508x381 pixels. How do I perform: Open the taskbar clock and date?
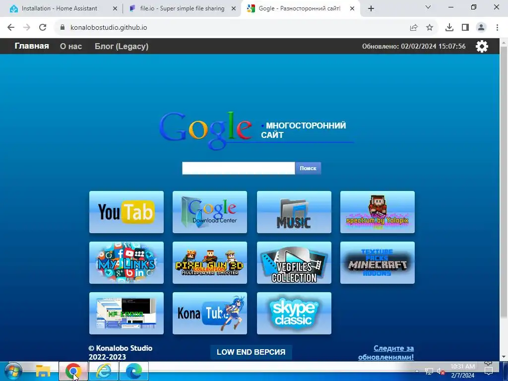(x=463, y=371)
